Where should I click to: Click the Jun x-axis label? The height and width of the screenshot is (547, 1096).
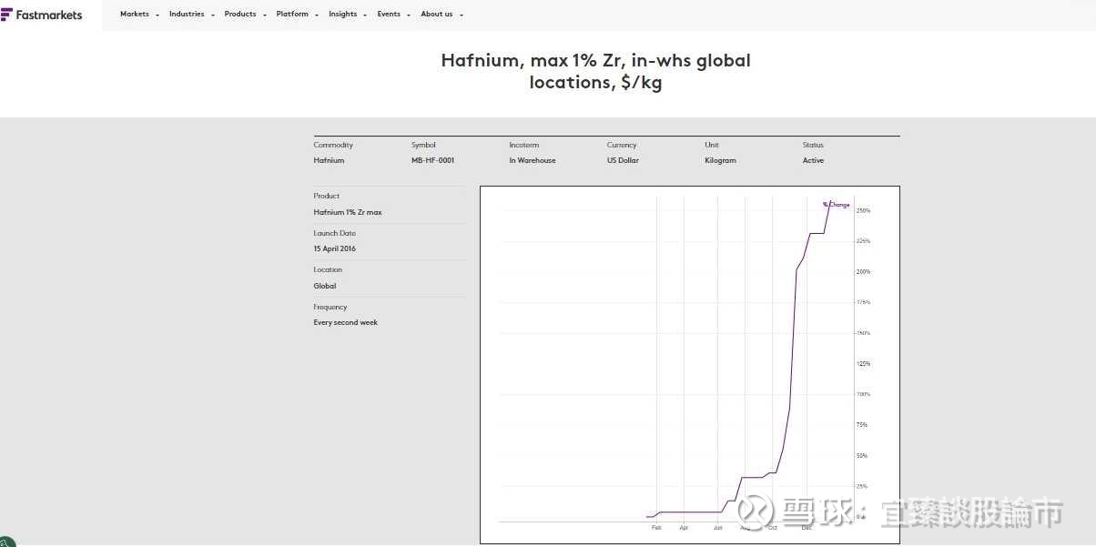click(717, 528)
